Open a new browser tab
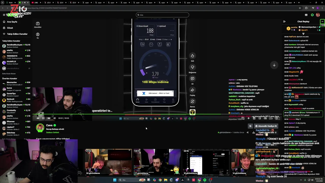The width and height of the screenshot is (325, 183). 299,3
